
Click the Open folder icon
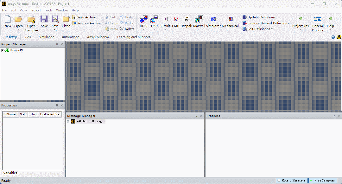[18, 19]
